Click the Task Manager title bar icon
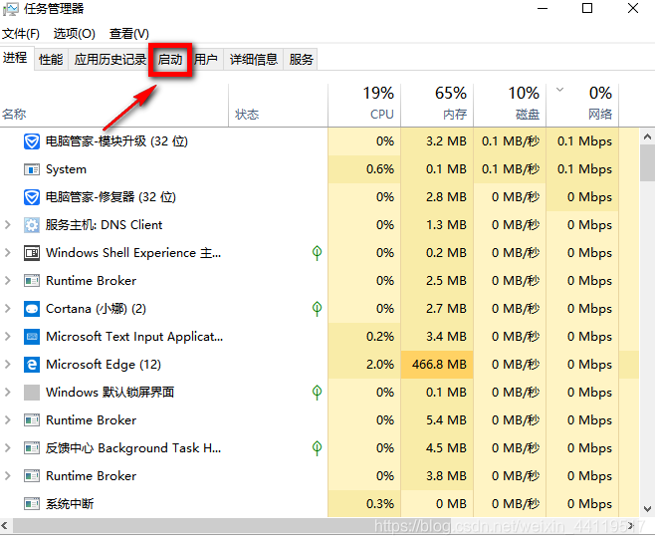The width and height of the screenshot is (655, 545). pyautogui.click(x=10, y=9)
